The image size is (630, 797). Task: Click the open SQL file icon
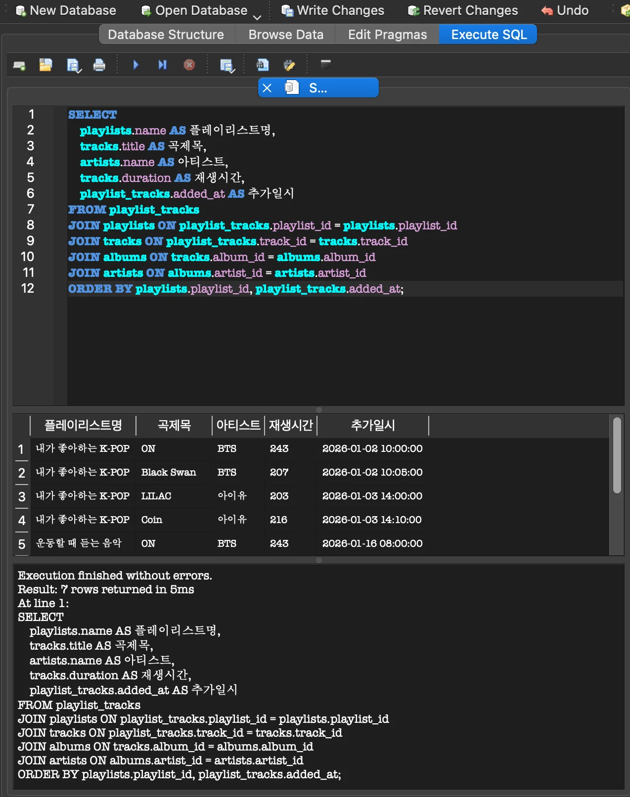[x=45, y=65]
